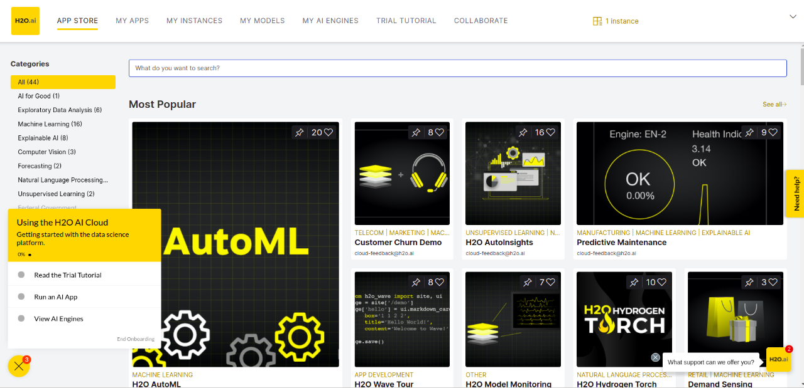Screen dimensions: 804x388
Task: Pin the H2O Model Monitoring app
Action: tap(527, 282)
